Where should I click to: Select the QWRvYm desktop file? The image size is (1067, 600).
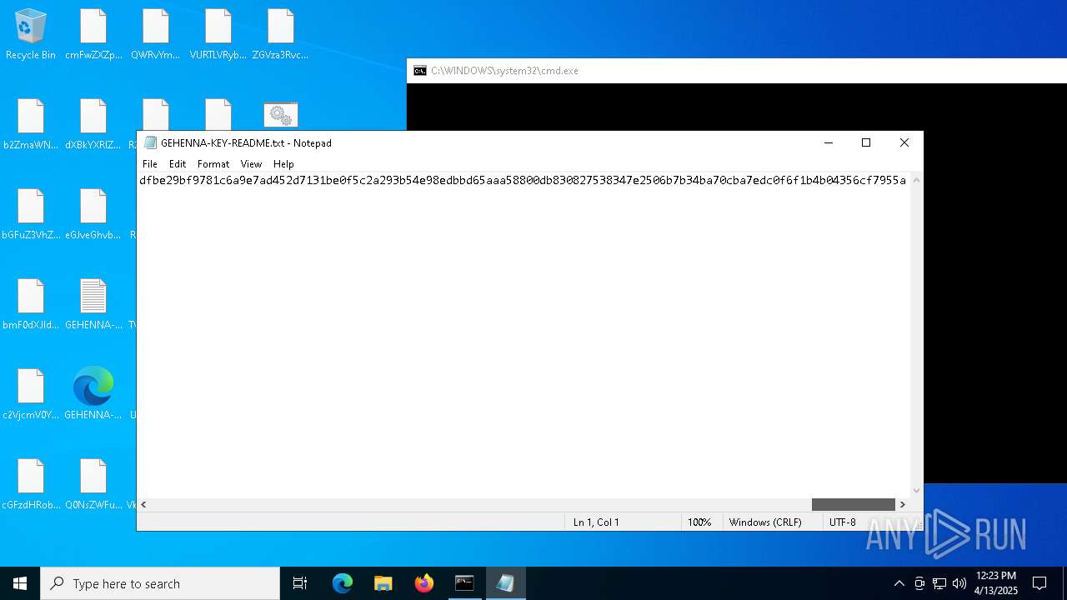156,34
